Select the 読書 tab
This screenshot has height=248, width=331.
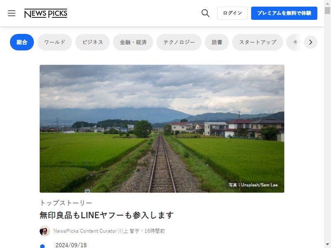pyautogui.click(x=217, y=42)
